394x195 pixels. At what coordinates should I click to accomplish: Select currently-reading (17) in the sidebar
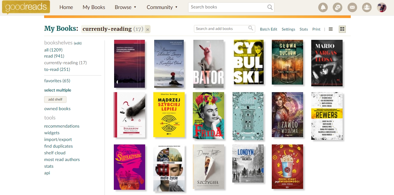click(x=65, y=63)
